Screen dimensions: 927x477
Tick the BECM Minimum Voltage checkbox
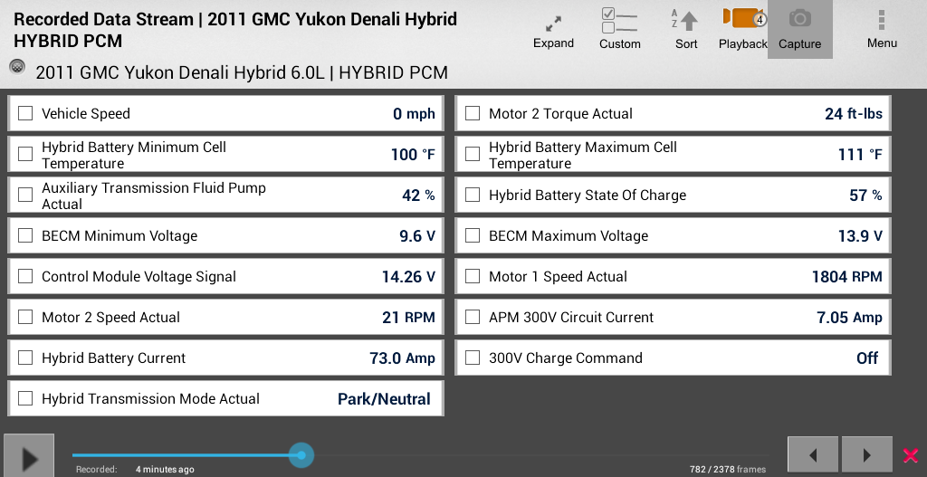click(25, 236)
